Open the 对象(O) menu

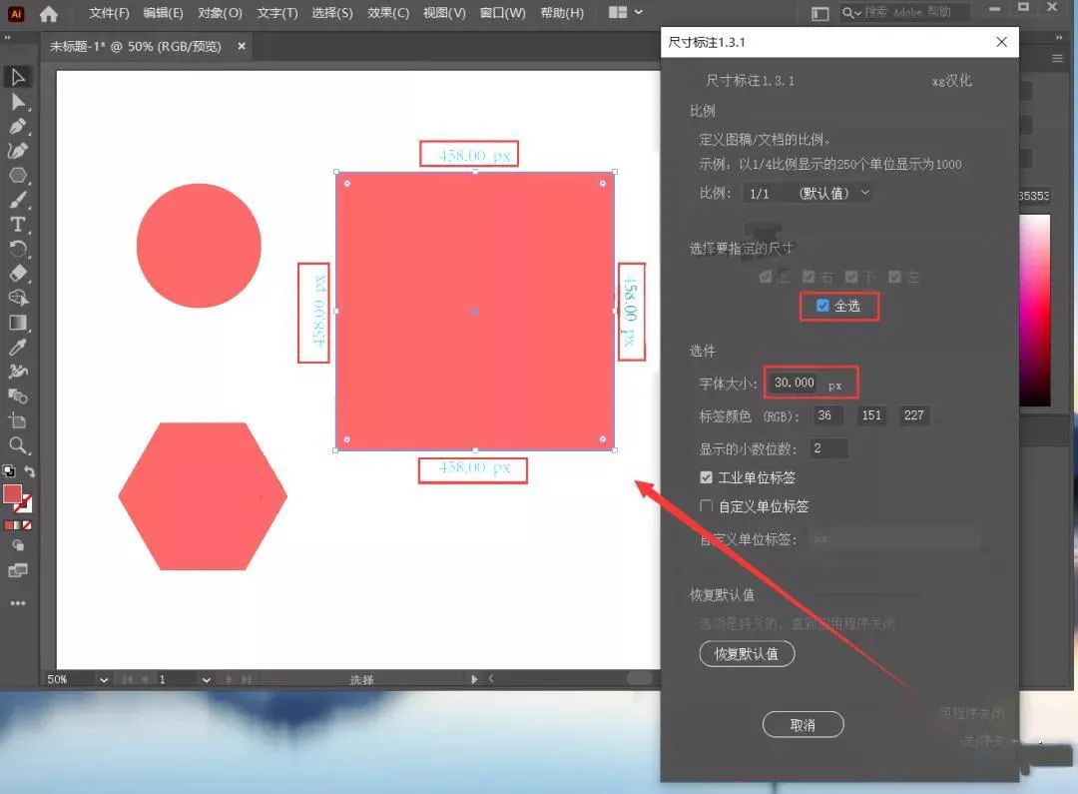220,13
